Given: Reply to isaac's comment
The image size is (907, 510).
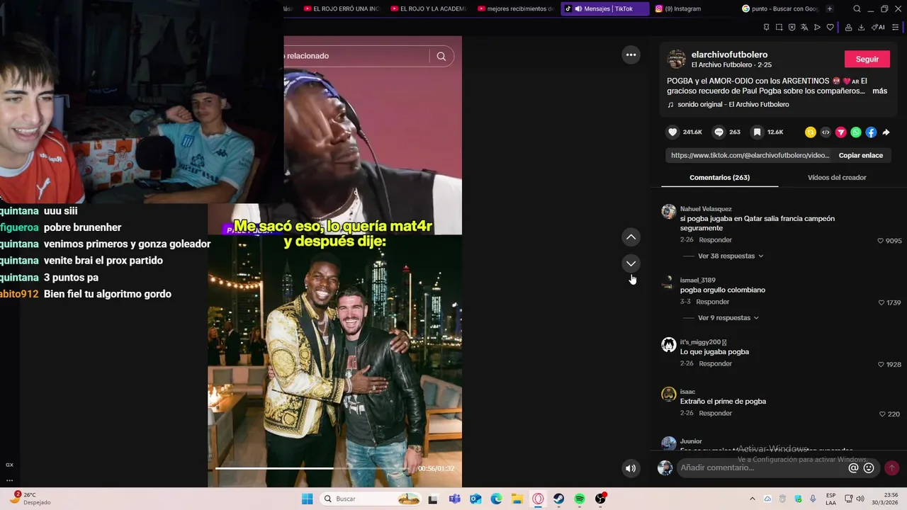Looking at the screenshot, I should point(715,414).
